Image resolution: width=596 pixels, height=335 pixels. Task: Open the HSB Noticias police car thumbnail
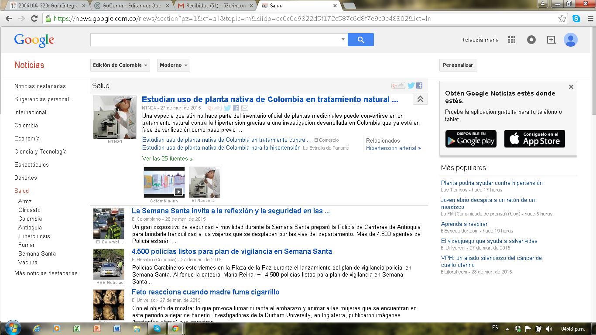click(x=109, y=264)
